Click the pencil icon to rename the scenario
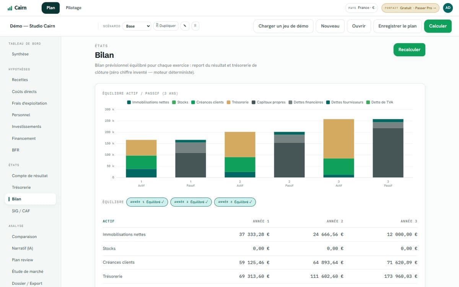The width and height of the screenshot is (459, 287). click(x=185, y=26)
